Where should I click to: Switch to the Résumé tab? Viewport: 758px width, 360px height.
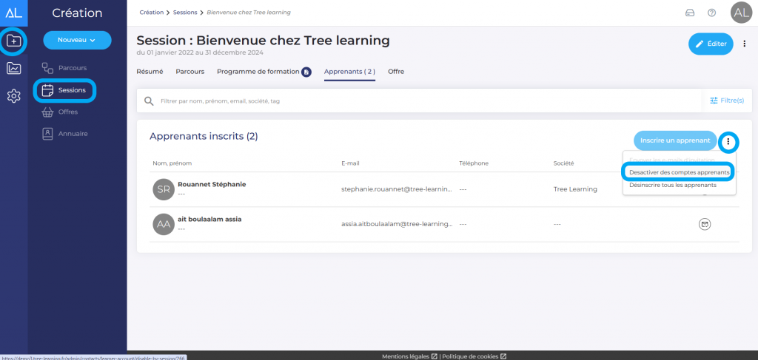150,72
